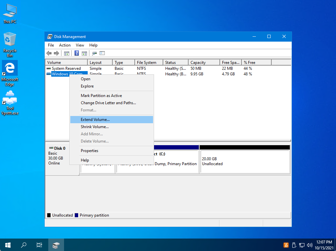Open the View menu
This screenshot has height=251, width=336.
coord(80,45)
